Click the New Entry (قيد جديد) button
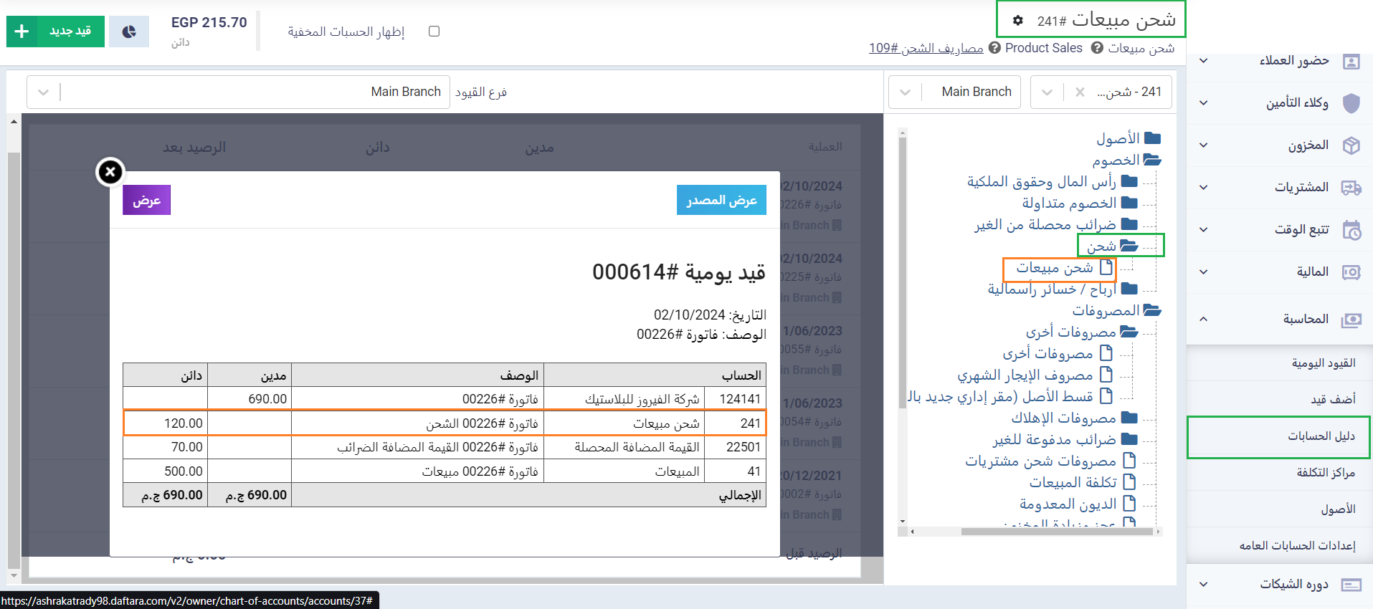 pos(55,32)
